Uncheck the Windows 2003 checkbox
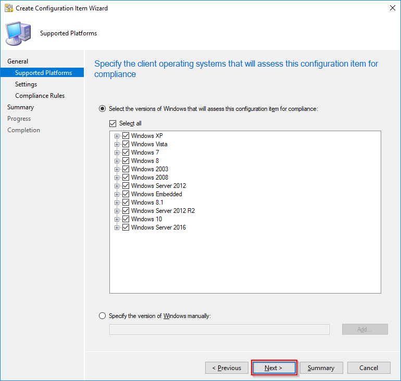The width and height of the screenshot is (401, 381). click(x=126, y=169)
